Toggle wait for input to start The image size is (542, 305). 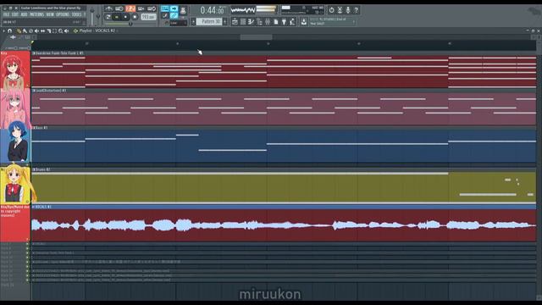tap(119, 8)
